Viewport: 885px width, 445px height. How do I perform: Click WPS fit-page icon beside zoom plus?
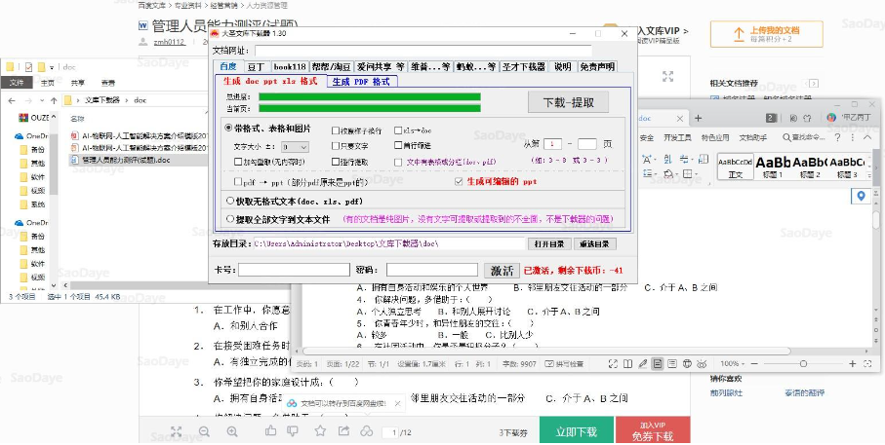click(868, 364)
